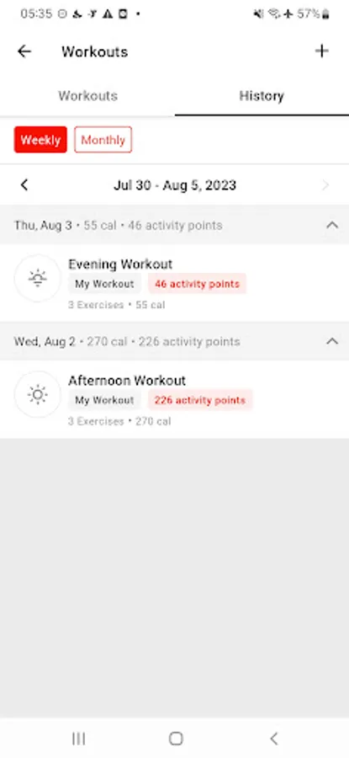Tap the Jul 30 - Aug 5 date range
Viewport: 349px width, 758px height.
(175, 185)
